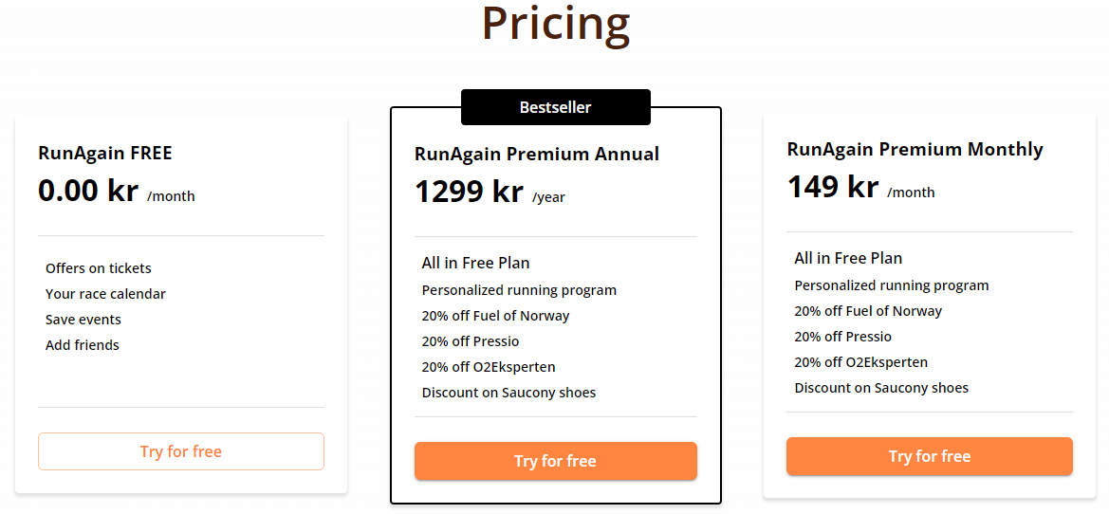Click Add friends feature item
Image resolution: width=1109 pixels, height=514 pixels.
tap(82, 345)
